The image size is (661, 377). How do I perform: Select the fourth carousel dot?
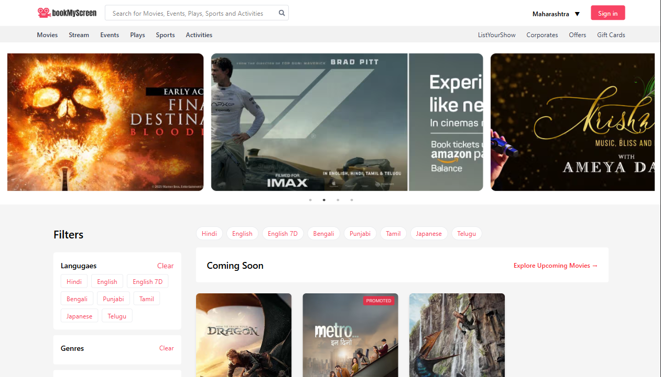pyautogui.click(x=352, y=200)
